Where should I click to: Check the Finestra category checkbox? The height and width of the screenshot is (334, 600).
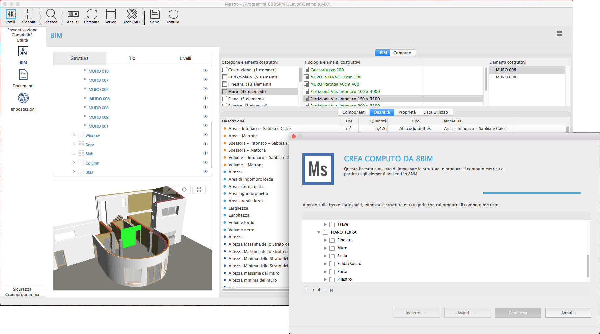tap(225, 84)
